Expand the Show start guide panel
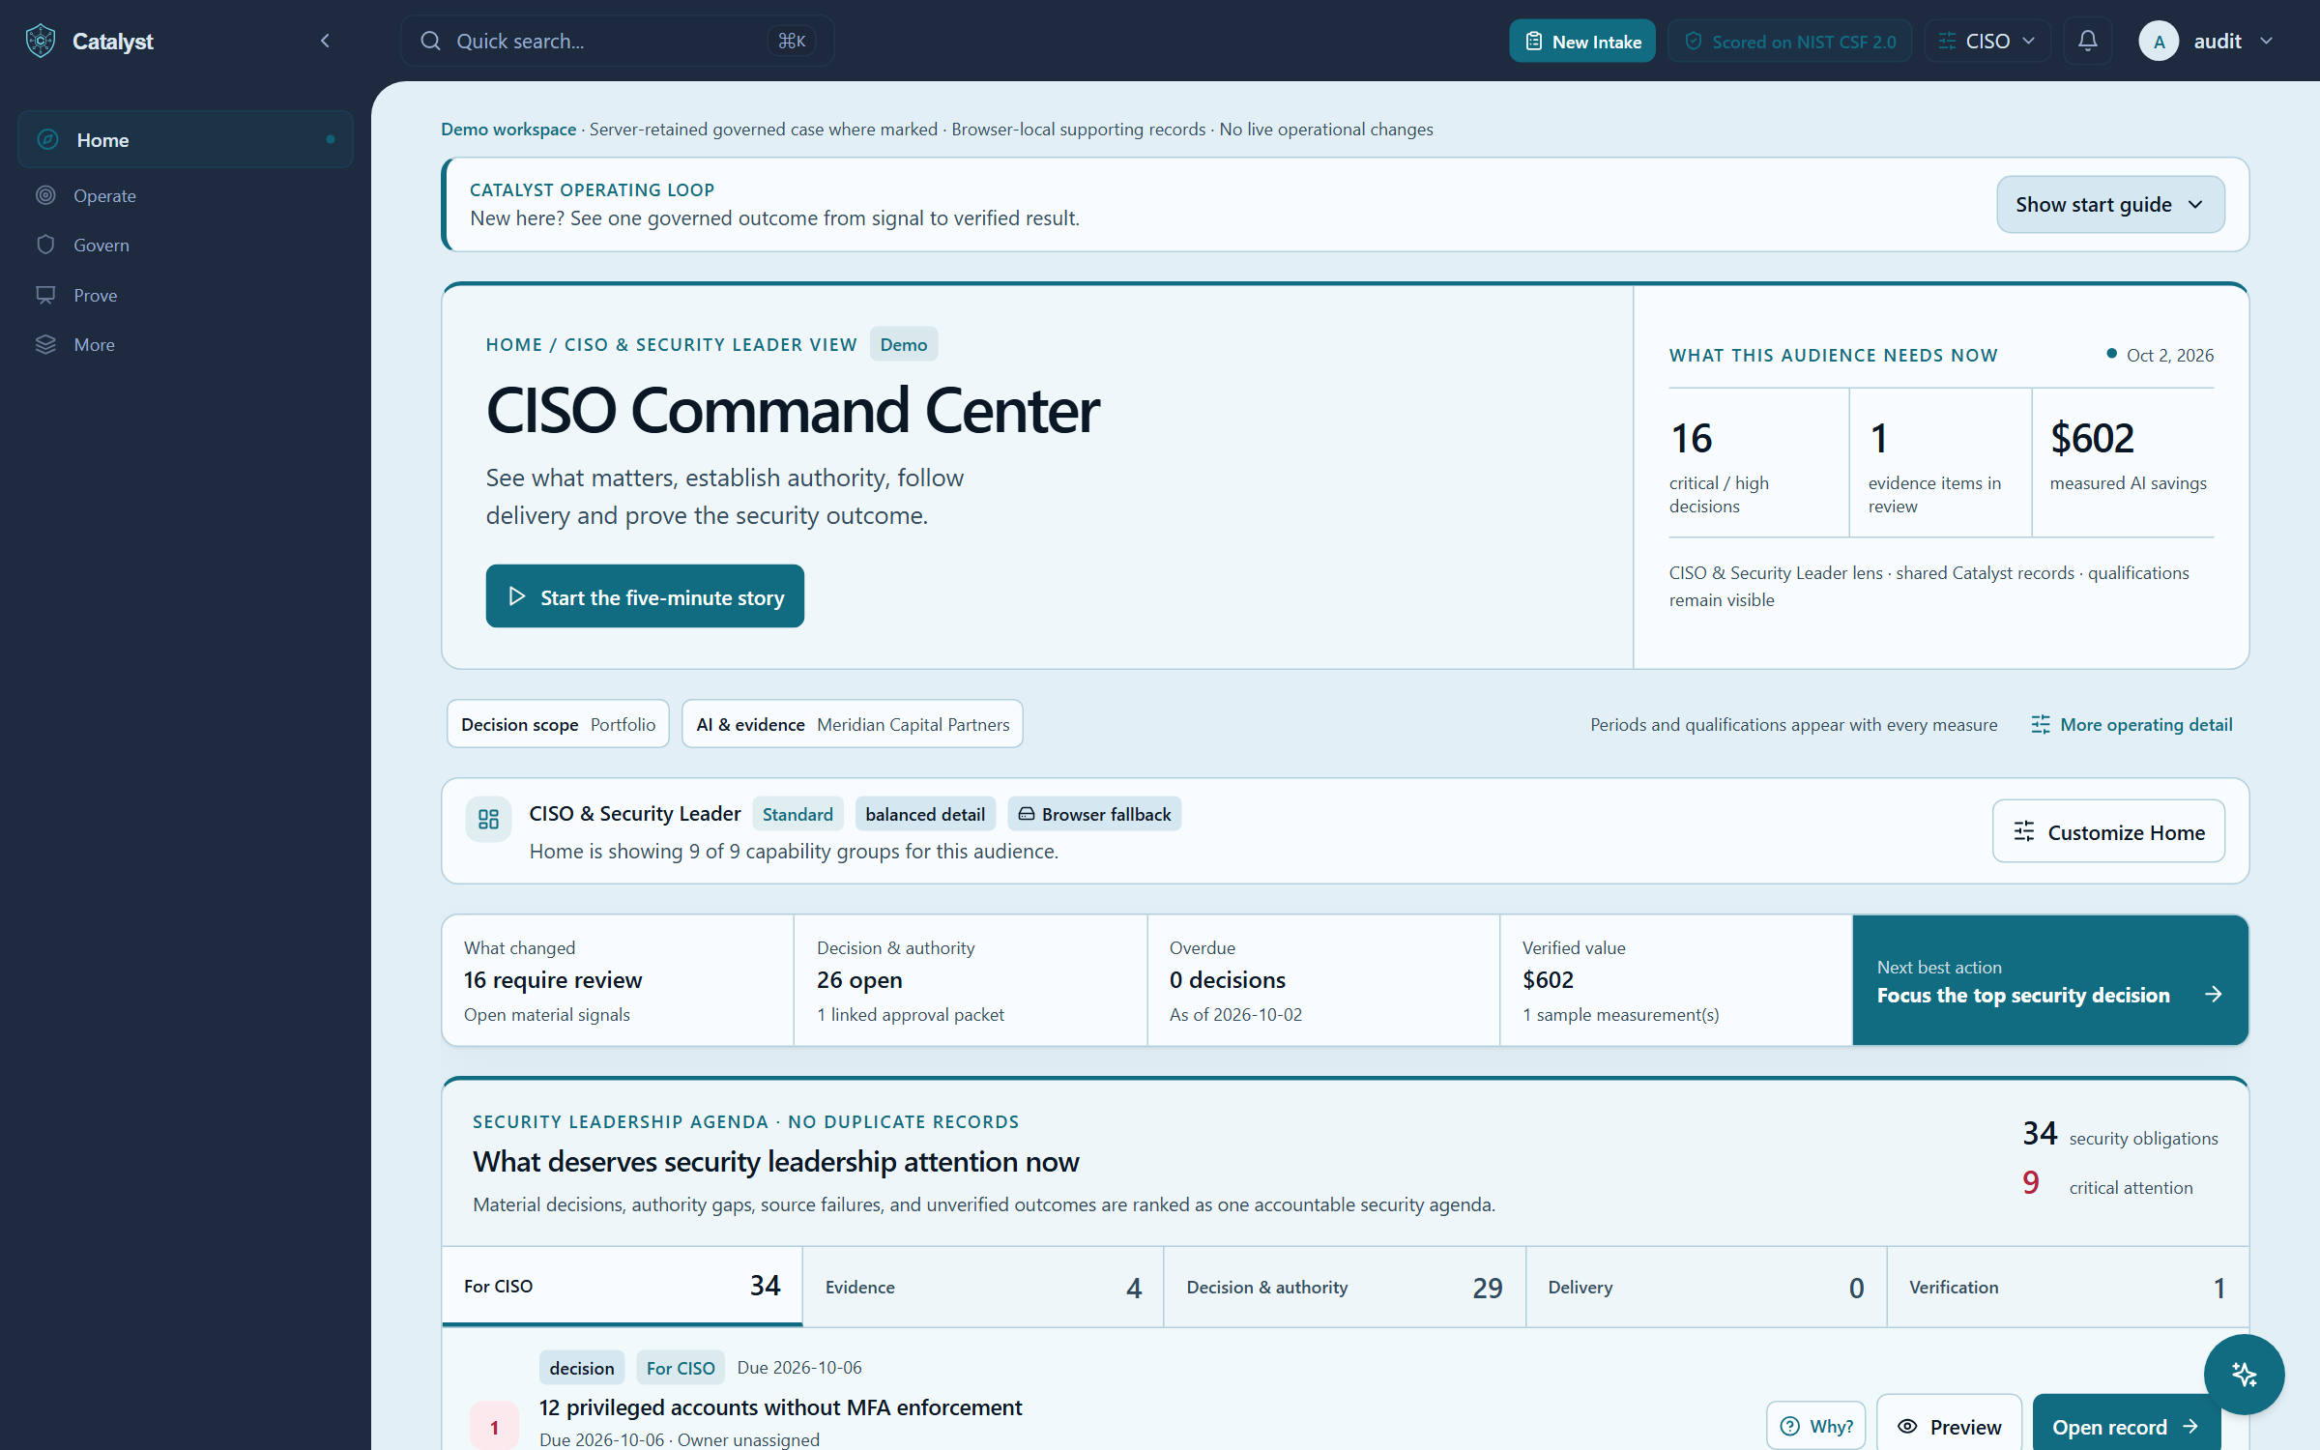2320x1450 pixels. tap(2110, 204)
